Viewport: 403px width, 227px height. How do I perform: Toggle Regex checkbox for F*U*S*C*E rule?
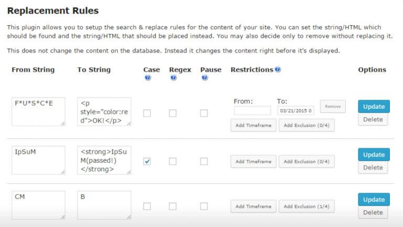(173, 113)
